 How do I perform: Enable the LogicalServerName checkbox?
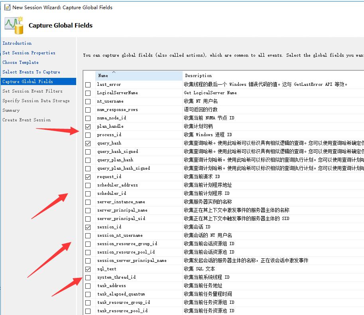88,93
